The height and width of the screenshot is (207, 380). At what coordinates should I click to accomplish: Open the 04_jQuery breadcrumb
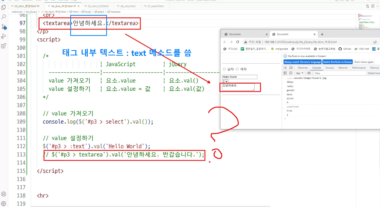pos(31,12)
